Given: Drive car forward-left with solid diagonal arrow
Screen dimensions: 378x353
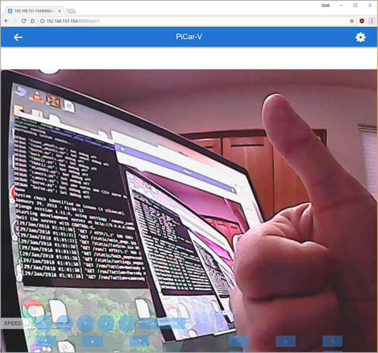Looking at the screenshot, I should pyautogui.click(x=46, y=341).
